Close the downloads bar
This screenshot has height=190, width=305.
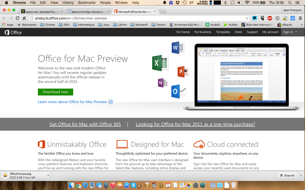[301, 175]
